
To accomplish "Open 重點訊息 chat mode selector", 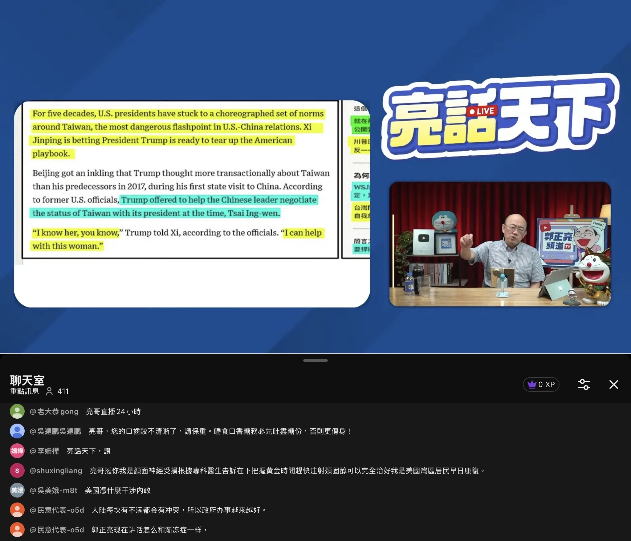I will [24, 391].
